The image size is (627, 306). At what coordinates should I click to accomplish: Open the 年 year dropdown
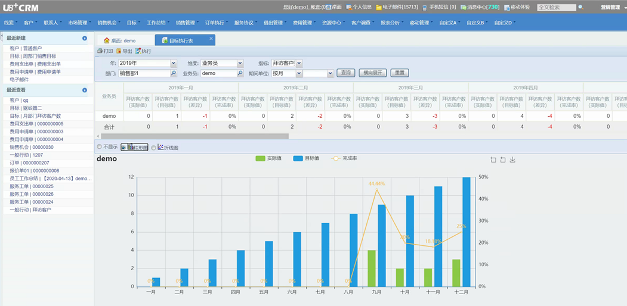pos(174,63)
